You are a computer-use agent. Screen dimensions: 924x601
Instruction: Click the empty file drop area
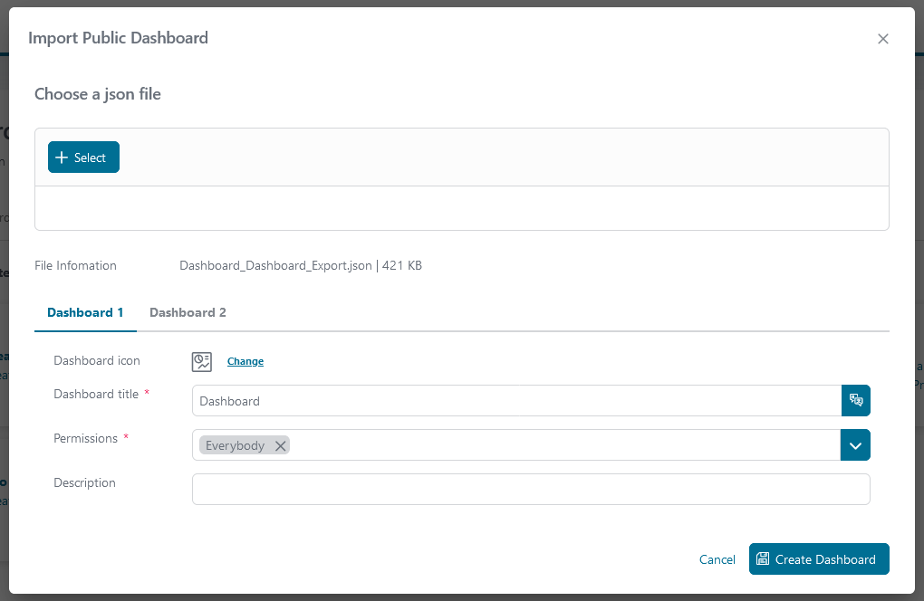(461, 208)
